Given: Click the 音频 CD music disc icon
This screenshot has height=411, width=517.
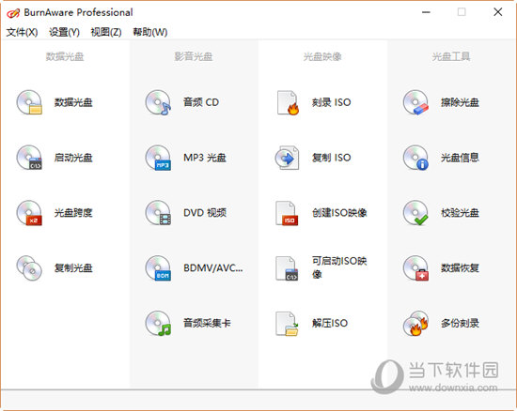Looking at the screenshot, I should 158,102.
